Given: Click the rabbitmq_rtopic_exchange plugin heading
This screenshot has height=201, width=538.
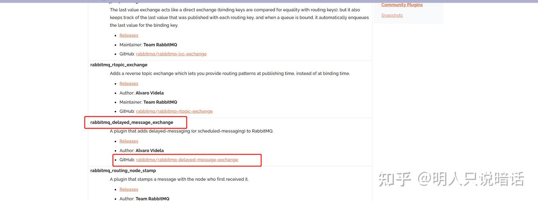Looking at the screenshot, I should point(119,65).
